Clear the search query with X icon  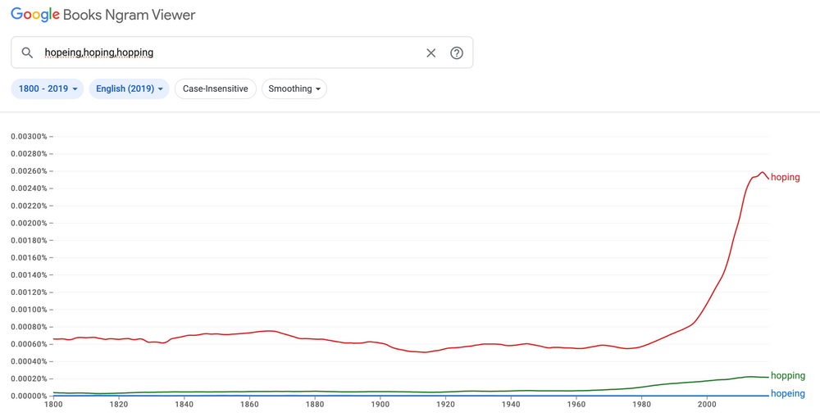(430, 52)
